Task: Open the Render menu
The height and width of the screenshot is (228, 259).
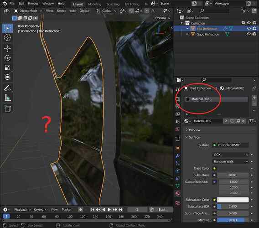Action: pos(33,3)
